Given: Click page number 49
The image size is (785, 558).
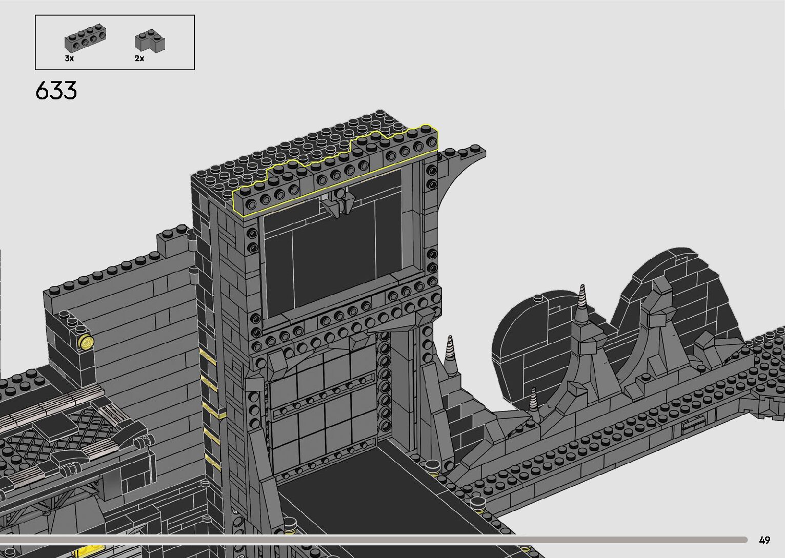Looking at the screenshot, I should 764,540.
